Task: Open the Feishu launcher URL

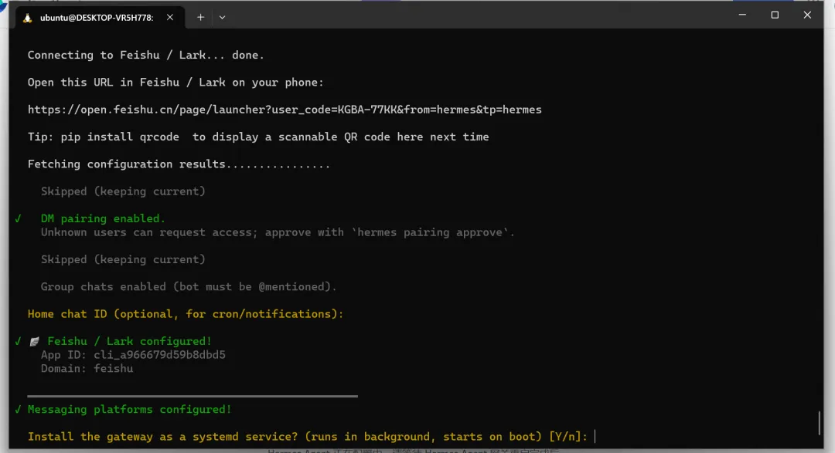Action: [285, 110]
